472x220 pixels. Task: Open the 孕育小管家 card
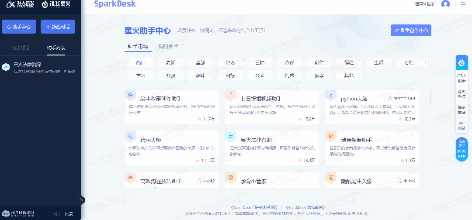272,180
